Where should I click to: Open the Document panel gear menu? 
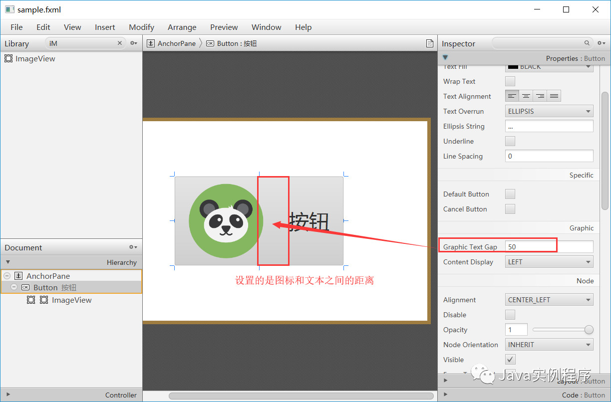click(132, 247)
